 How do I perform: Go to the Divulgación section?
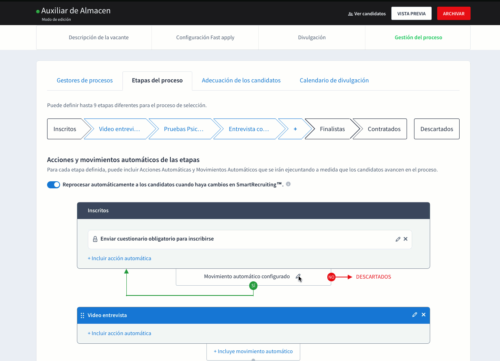click(312, 37)
